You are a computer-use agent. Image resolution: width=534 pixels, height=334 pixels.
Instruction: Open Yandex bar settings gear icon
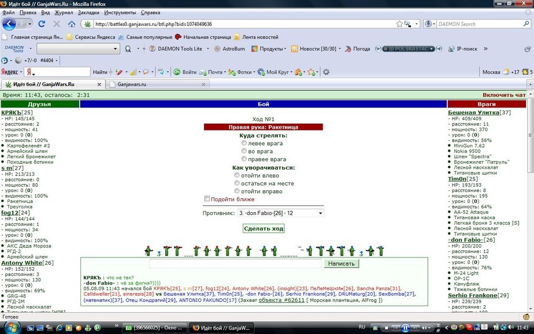point(326,72)
